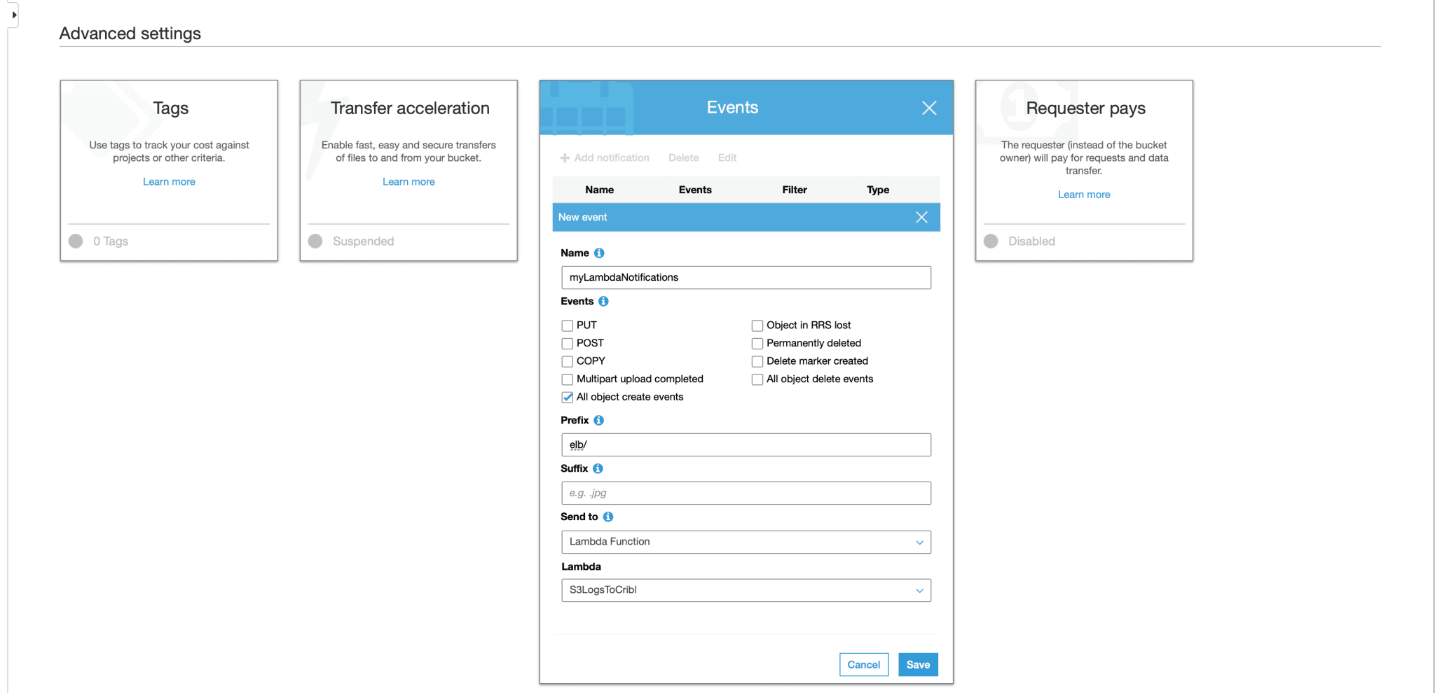This screenshot has height=693, width=1435.
Task: Click the Suffix input field
Action: coord(746,493)
